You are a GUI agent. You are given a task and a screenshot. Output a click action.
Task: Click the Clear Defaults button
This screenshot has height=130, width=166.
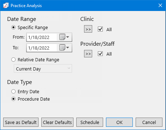tap(57, 122)
